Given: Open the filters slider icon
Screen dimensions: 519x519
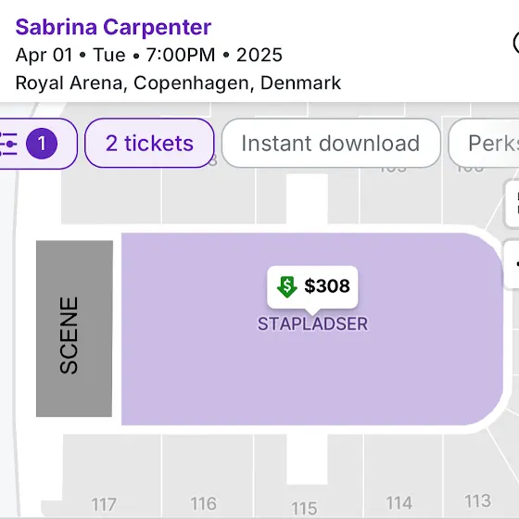Looking at the screenshot, I should (8, 144).
